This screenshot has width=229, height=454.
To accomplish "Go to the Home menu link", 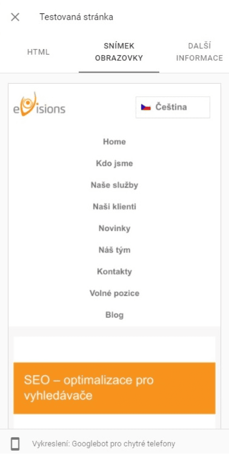I will pyautogui.click(x=115, y=142).
